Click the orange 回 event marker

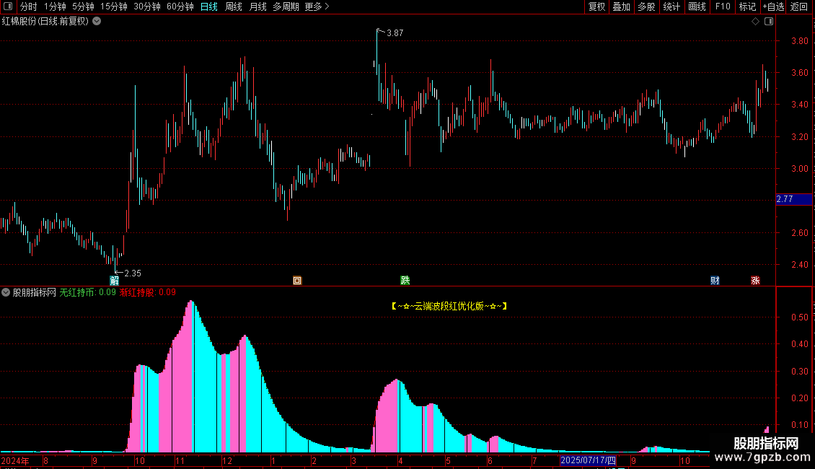click(x=297, y=281)
